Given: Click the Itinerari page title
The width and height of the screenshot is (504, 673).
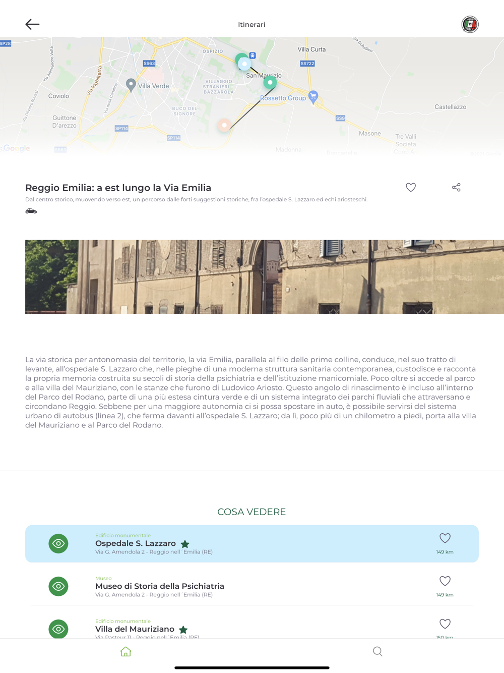Looking at the screenshot, I should (251, 24).
